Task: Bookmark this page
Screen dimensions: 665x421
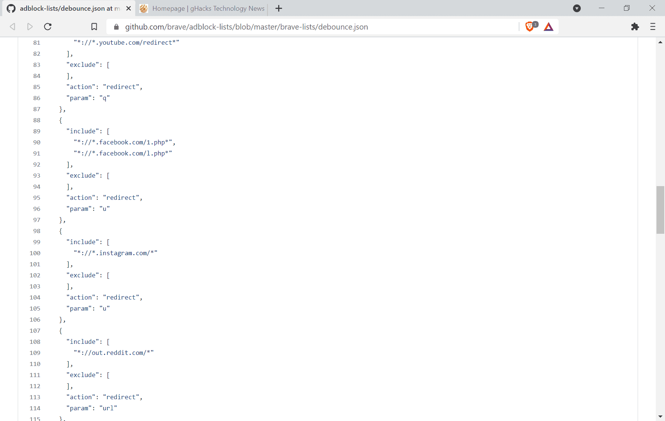Action: pyautogui.click(x=94, y=27)
